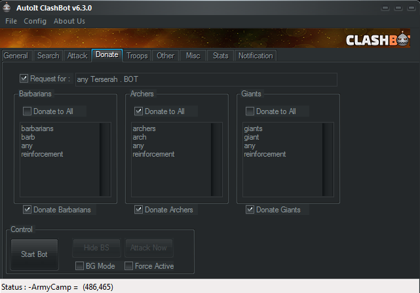Click the Archers keyword list scrollbar
420x293 pixels.
click(x=216, y=159)
